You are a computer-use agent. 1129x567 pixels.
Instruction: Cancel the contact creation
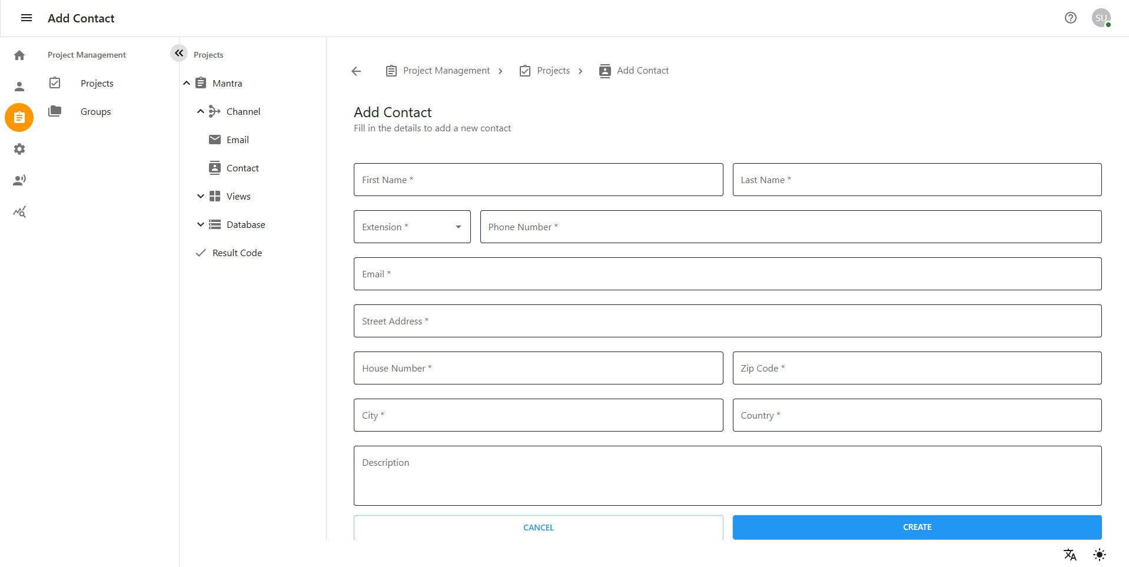[x=537, y=527]
